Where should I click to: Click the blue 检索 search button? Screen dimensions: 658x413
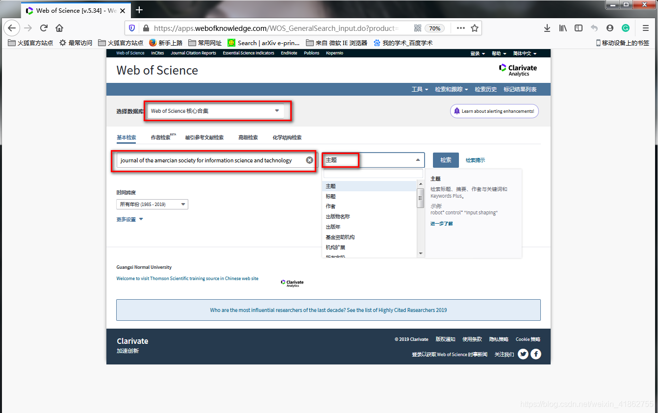click(x=446, y=160)
